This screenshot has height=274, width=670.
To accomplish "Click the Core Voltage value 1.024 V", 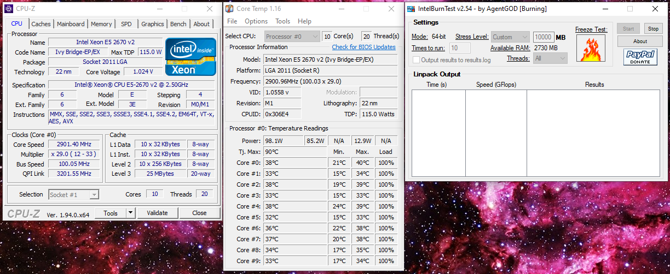I will [143, 72].
